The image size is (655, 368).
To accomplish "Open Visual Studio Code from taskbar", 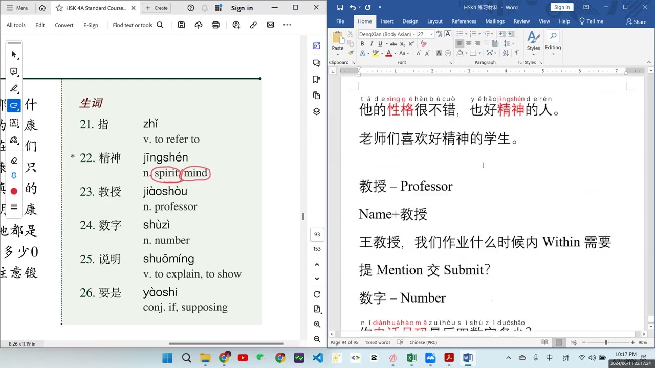I will coord(317,358).
